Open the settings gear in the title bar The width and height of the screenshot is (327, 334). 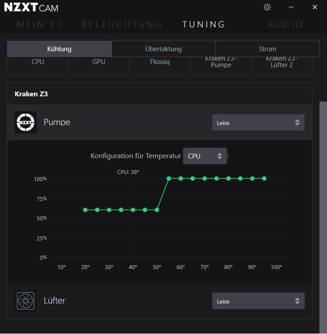pyautogui.click(x=267, y=7)
